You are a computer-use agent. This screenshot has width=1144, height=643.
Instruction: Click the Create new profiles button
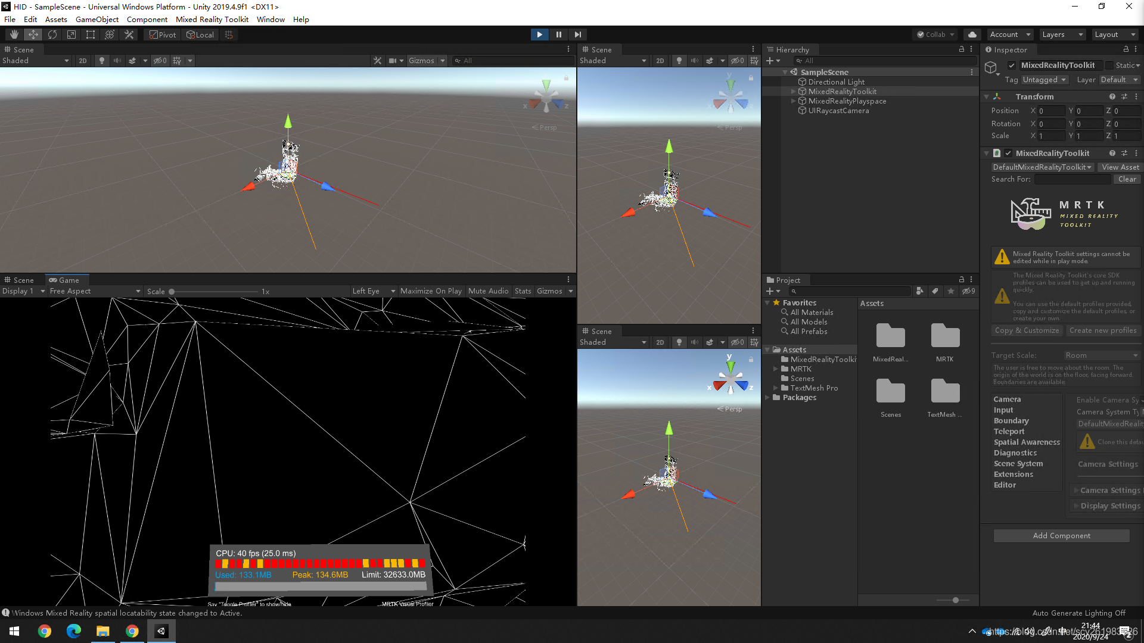click(1103, 330)
